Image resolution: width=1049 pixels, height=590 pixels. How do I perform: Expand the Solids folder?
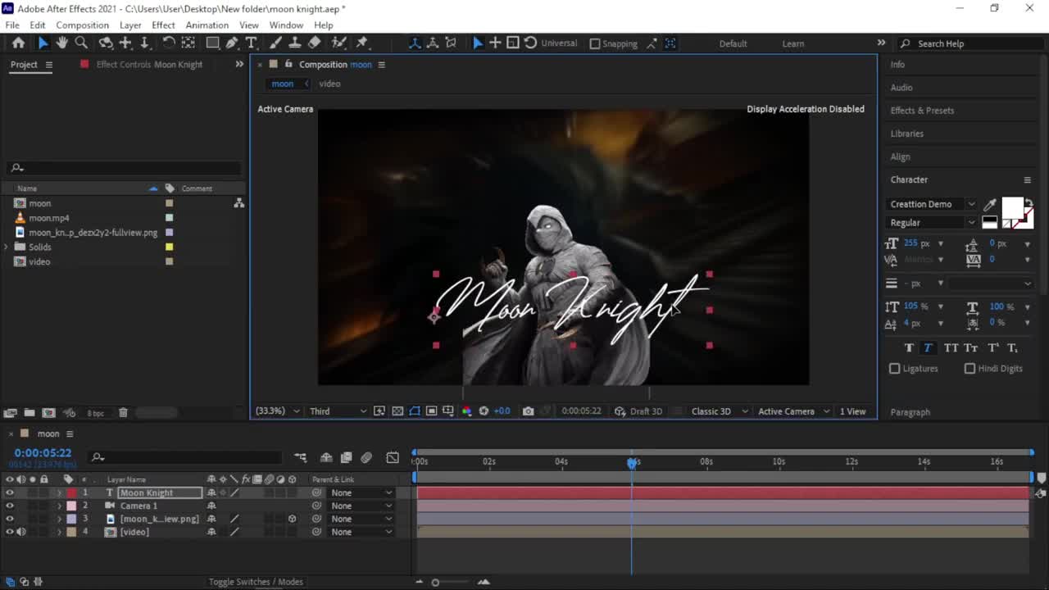tap(7, 247)
